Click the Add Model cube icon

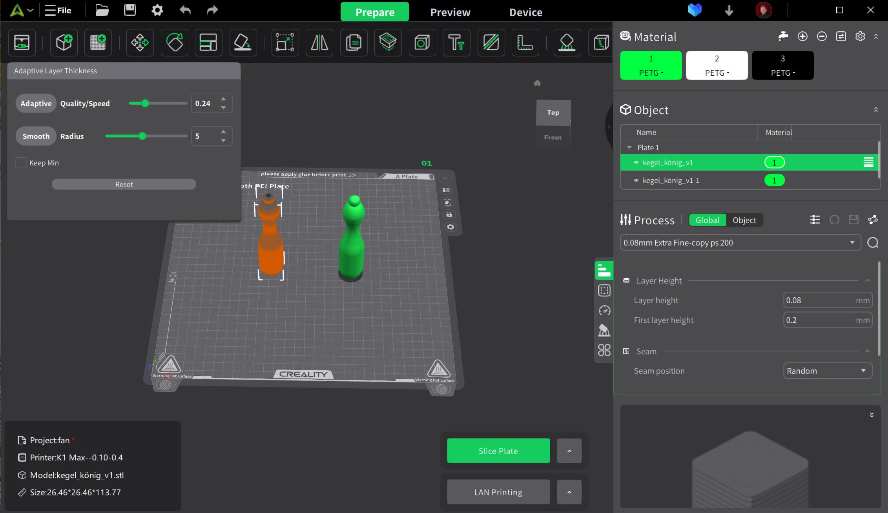(x=64, y=42)
